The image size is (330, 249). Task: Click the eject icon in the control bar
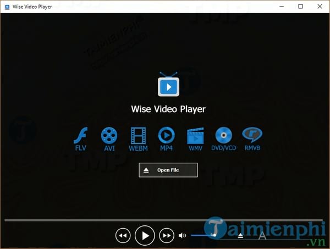[x=240, y=236]
